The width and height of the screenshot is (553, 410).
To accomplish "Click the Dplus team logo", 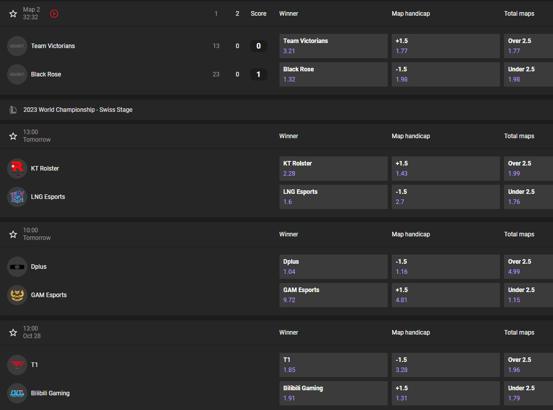I will 17,267.
